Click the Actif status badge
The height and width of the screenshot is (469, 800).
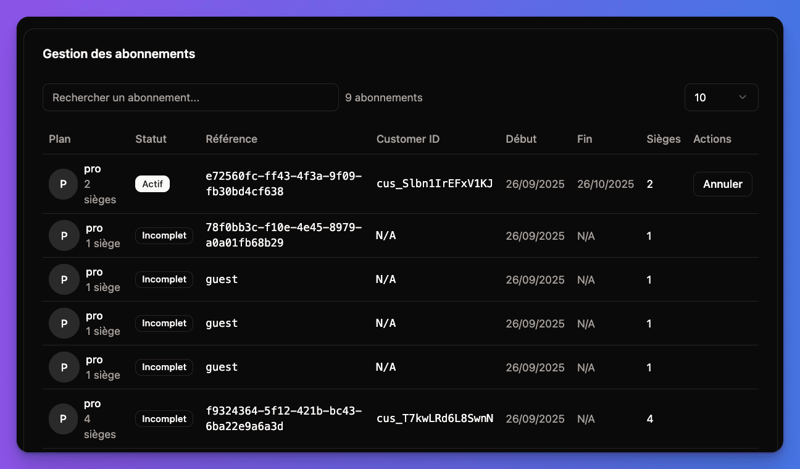pos(152,184)
